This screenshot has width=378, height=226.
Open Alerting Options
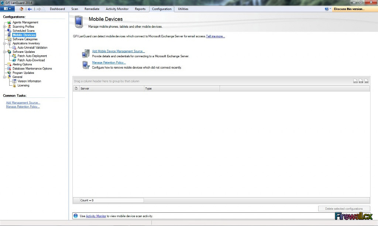tap(22, 64)
